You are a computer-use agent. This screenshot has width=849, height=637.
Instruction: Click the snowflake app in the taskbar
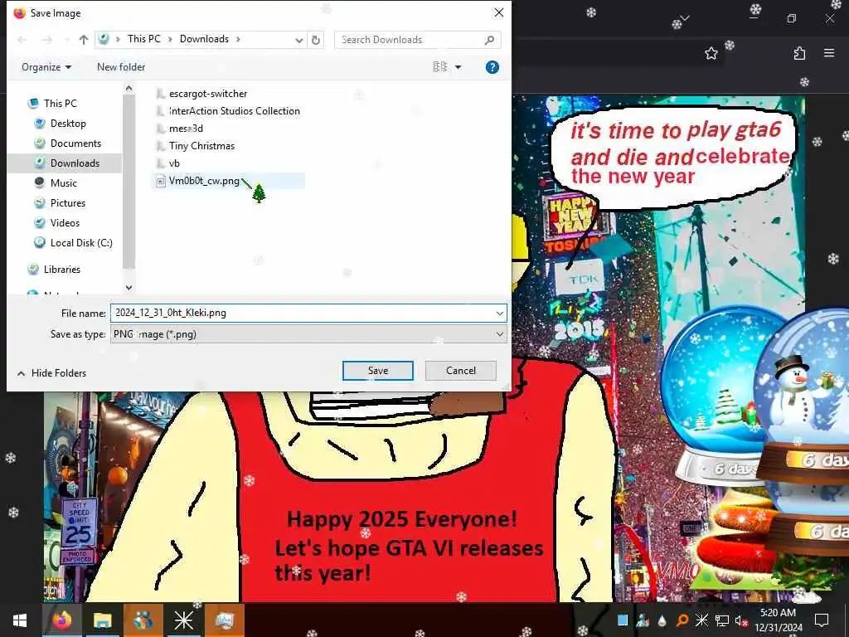point(183,620)
